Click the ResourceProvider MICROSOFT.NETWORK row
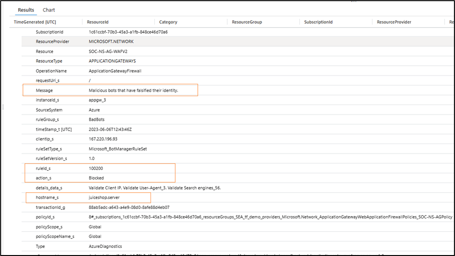Screen dimensions: 455x256 (237, 41)
